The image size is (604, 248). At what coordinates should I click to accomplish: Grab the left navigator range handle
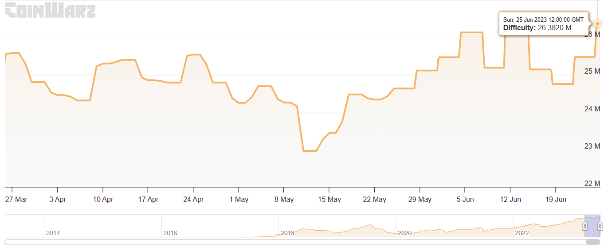pos(585,226)
